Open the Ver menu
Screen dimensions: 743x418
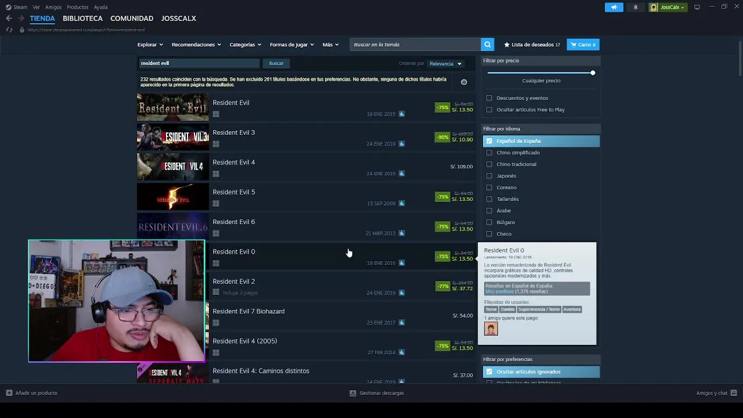36,7
